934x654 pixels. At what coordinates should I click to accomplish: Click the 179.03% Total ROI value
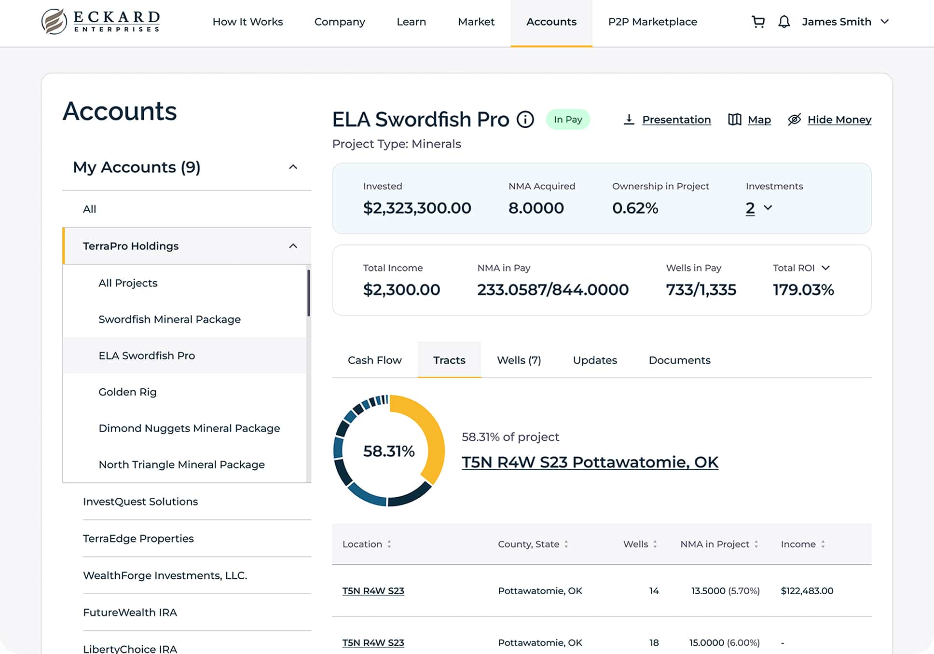(x=803, y=289)
